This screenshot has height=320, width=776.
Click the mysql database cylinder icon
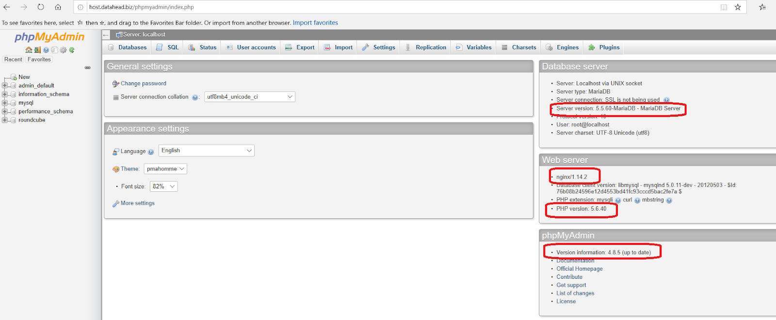(14, 103)
